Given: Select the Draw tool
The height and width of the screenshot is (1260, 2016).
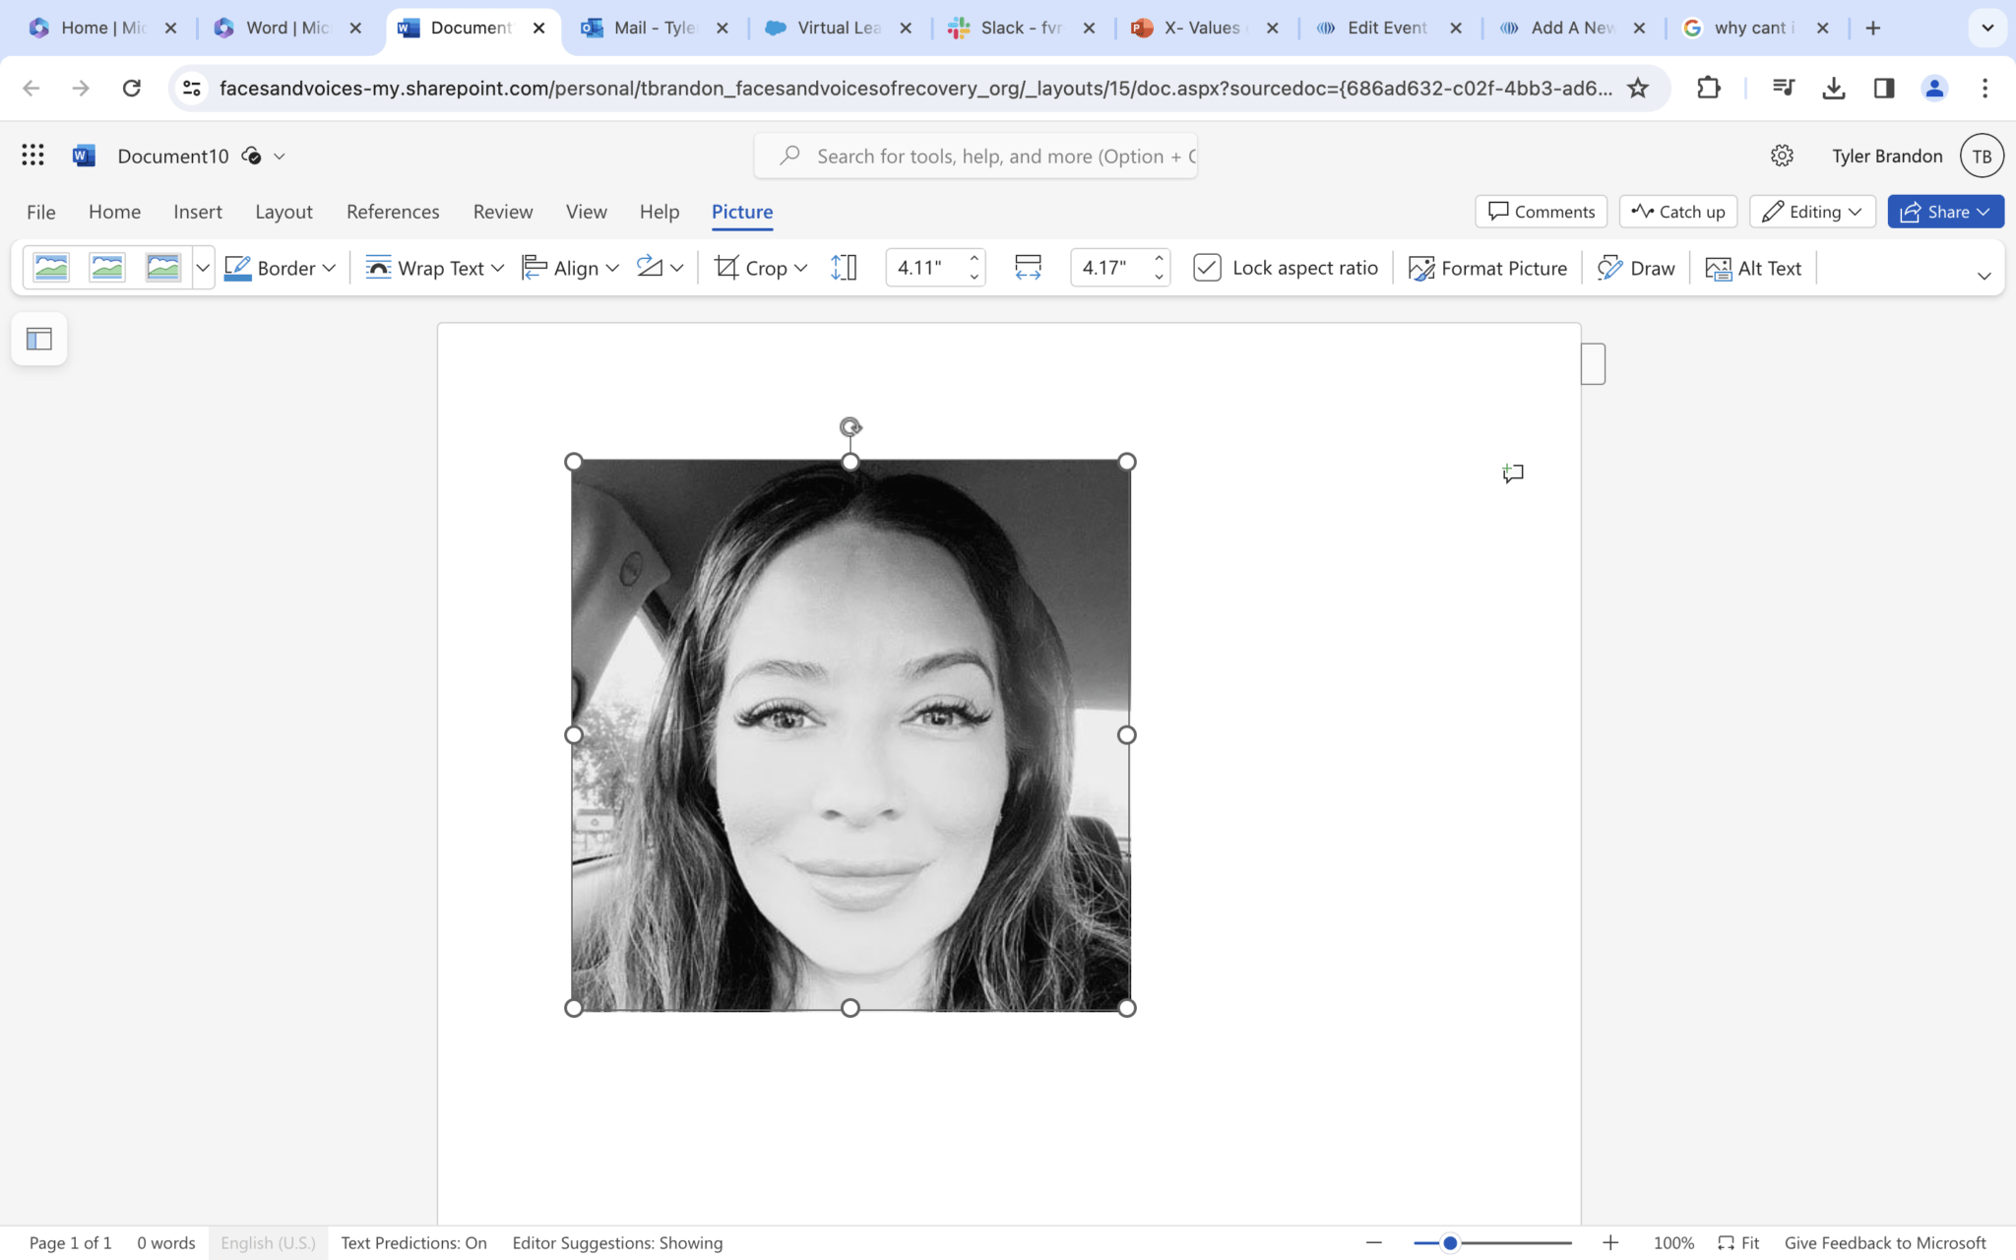Looking at the screenshot, I should tap(1635, 268).
